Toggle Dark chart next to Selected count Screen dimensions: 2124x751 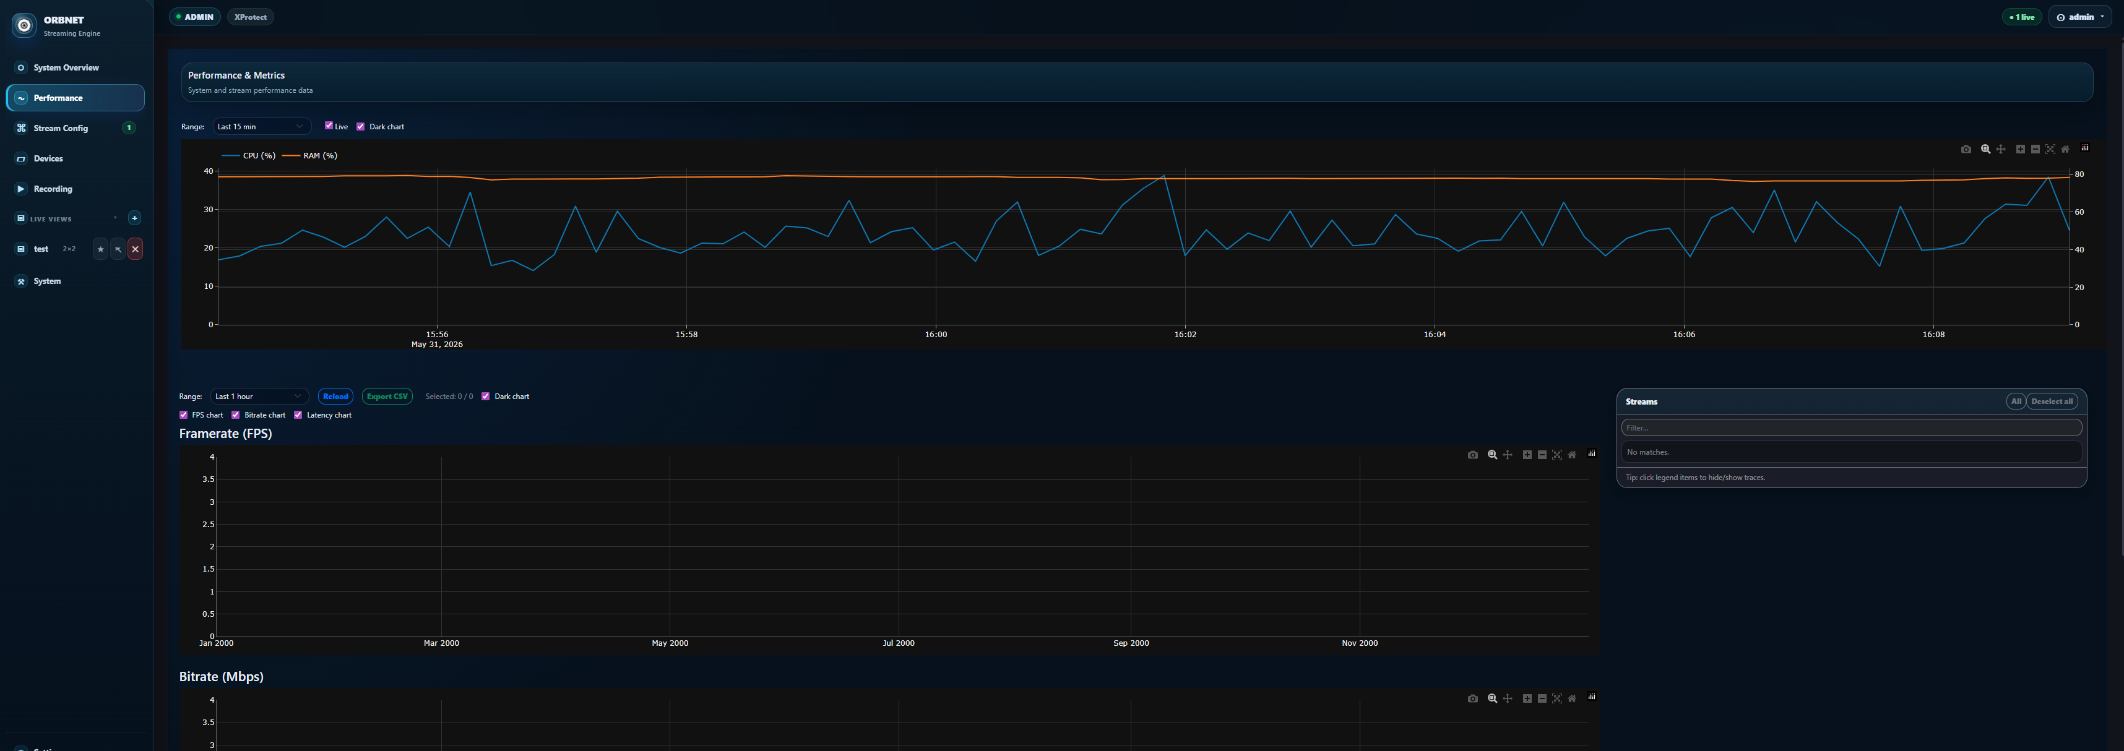pyautogui.click(x=486, y=397)
